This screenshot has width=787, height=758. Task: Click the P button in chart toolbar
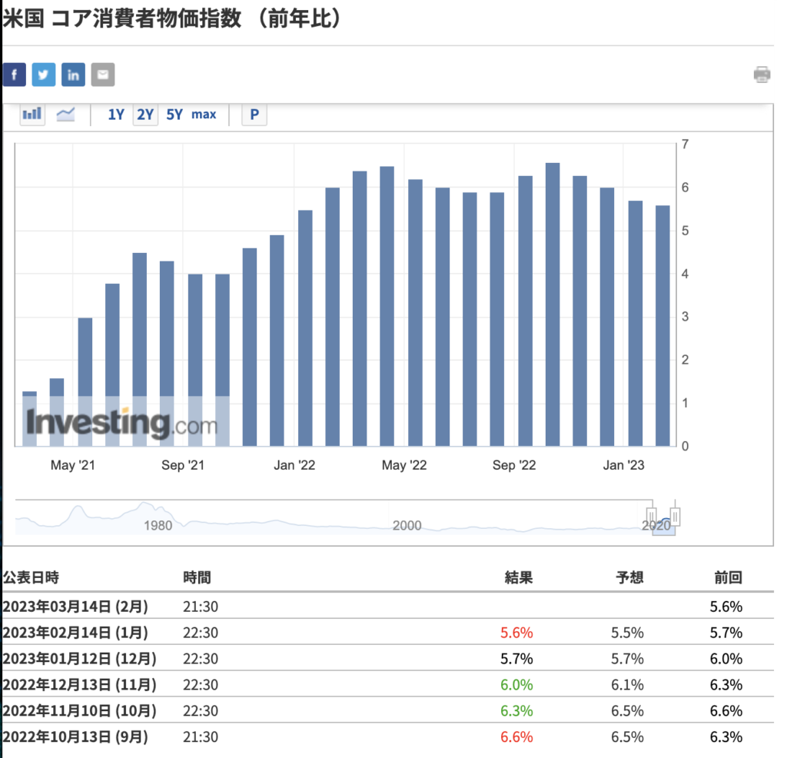coord(254,115)
